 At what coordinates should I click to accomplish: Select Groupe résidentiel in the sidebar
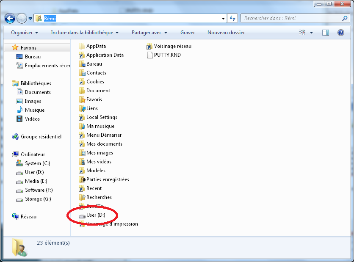41,137
